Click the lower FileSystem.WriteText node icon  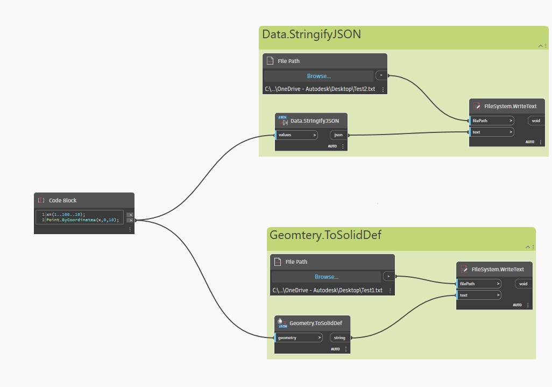coord(464,269)
